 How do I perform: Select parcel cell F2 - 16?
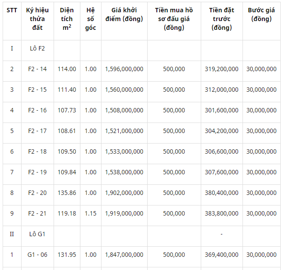[x=37, y=110]
